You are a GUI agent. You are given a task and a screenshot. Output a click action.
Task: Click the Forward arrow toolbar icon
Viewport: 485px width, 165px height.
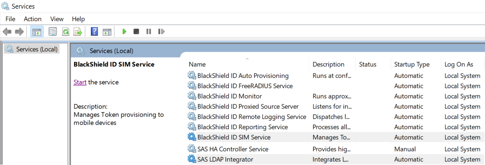(x=19, y=32)
